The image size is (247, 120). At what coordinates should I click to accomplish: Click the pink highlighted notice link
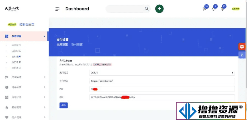(102, 64)
